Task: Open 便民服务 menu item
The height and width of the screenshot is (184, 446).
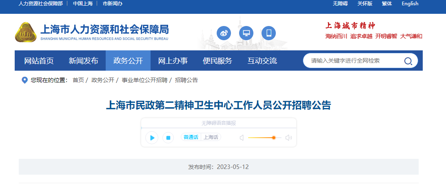Action: (x=217, y=61)
